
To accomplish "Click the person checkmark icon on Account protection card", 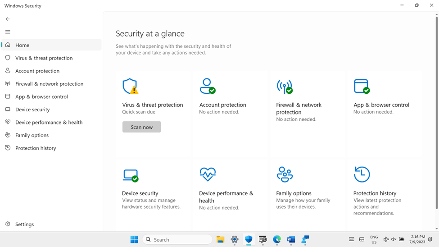I will pyautogui.click(x=208, y=86).
